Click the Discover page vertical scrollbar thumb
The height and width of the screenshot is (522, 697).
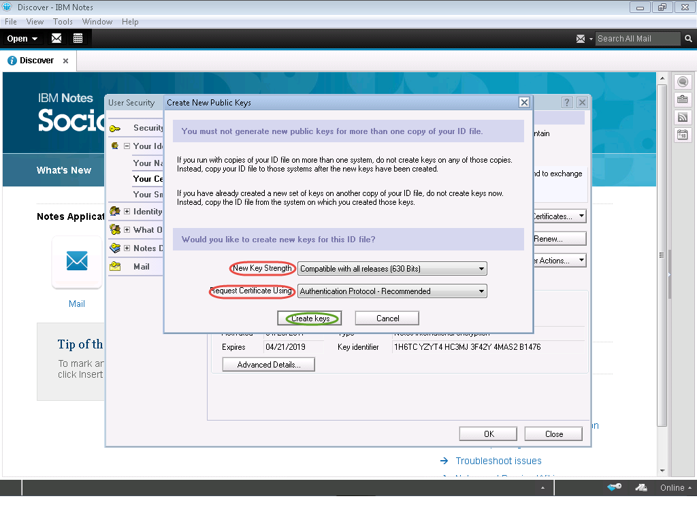(662, 255)
